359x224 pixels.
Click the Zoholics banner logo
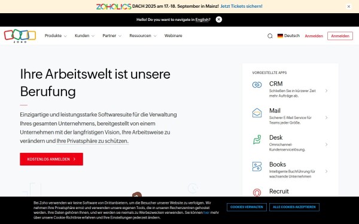(x=114, y=7)
